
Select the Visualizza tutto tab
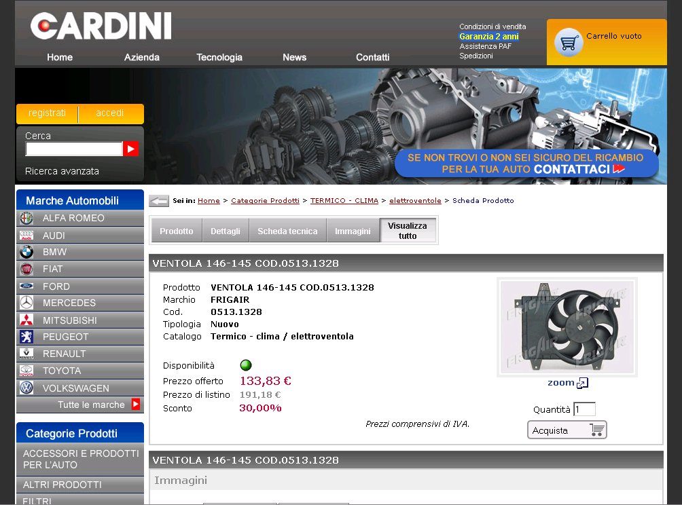point(408,230)
